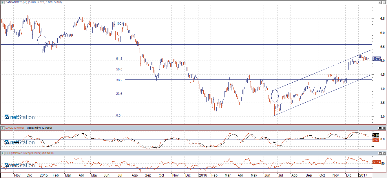Select the 38.2 Fibonacci level label
This screenshot has width=387, height=178.
pos(119,80)
